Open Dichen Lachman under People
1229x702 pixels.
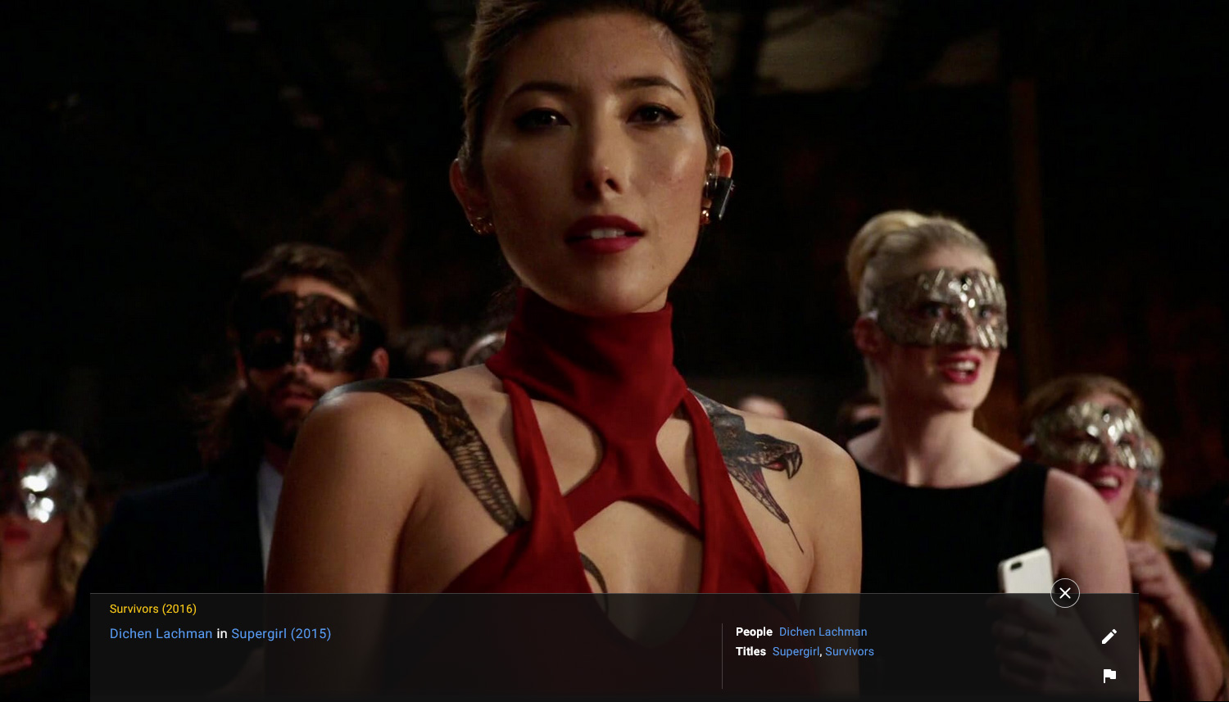tap(823, 632)
